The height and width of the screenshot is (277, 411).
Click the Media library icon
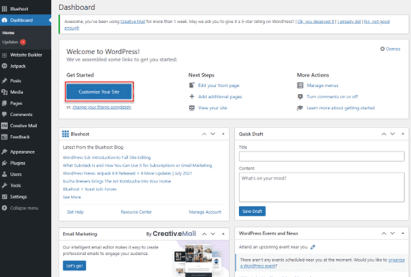click(x=5, y=92)
